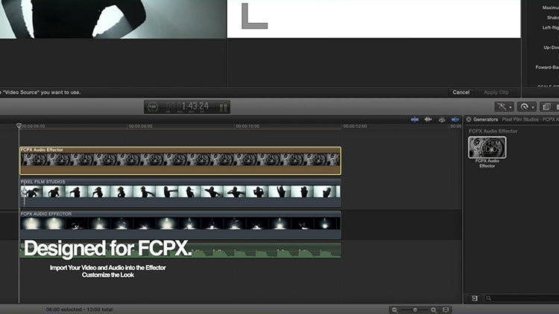Click the 00:00:08:00 ruler mark

click(x=140, y=126)
